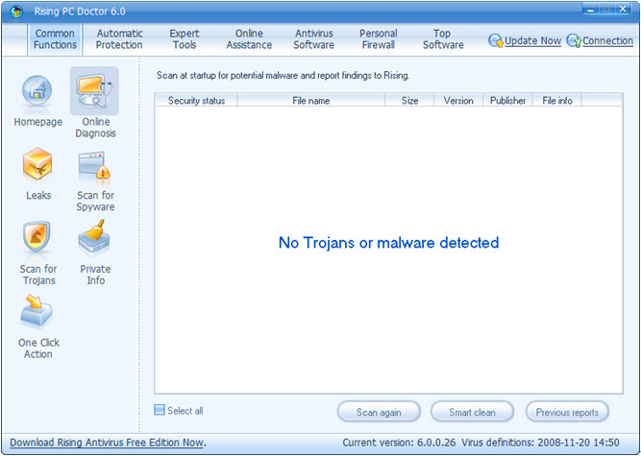This screenshot has width=641, height=456.
Task: Follow the Update Now link
Action: coord(532,41)
